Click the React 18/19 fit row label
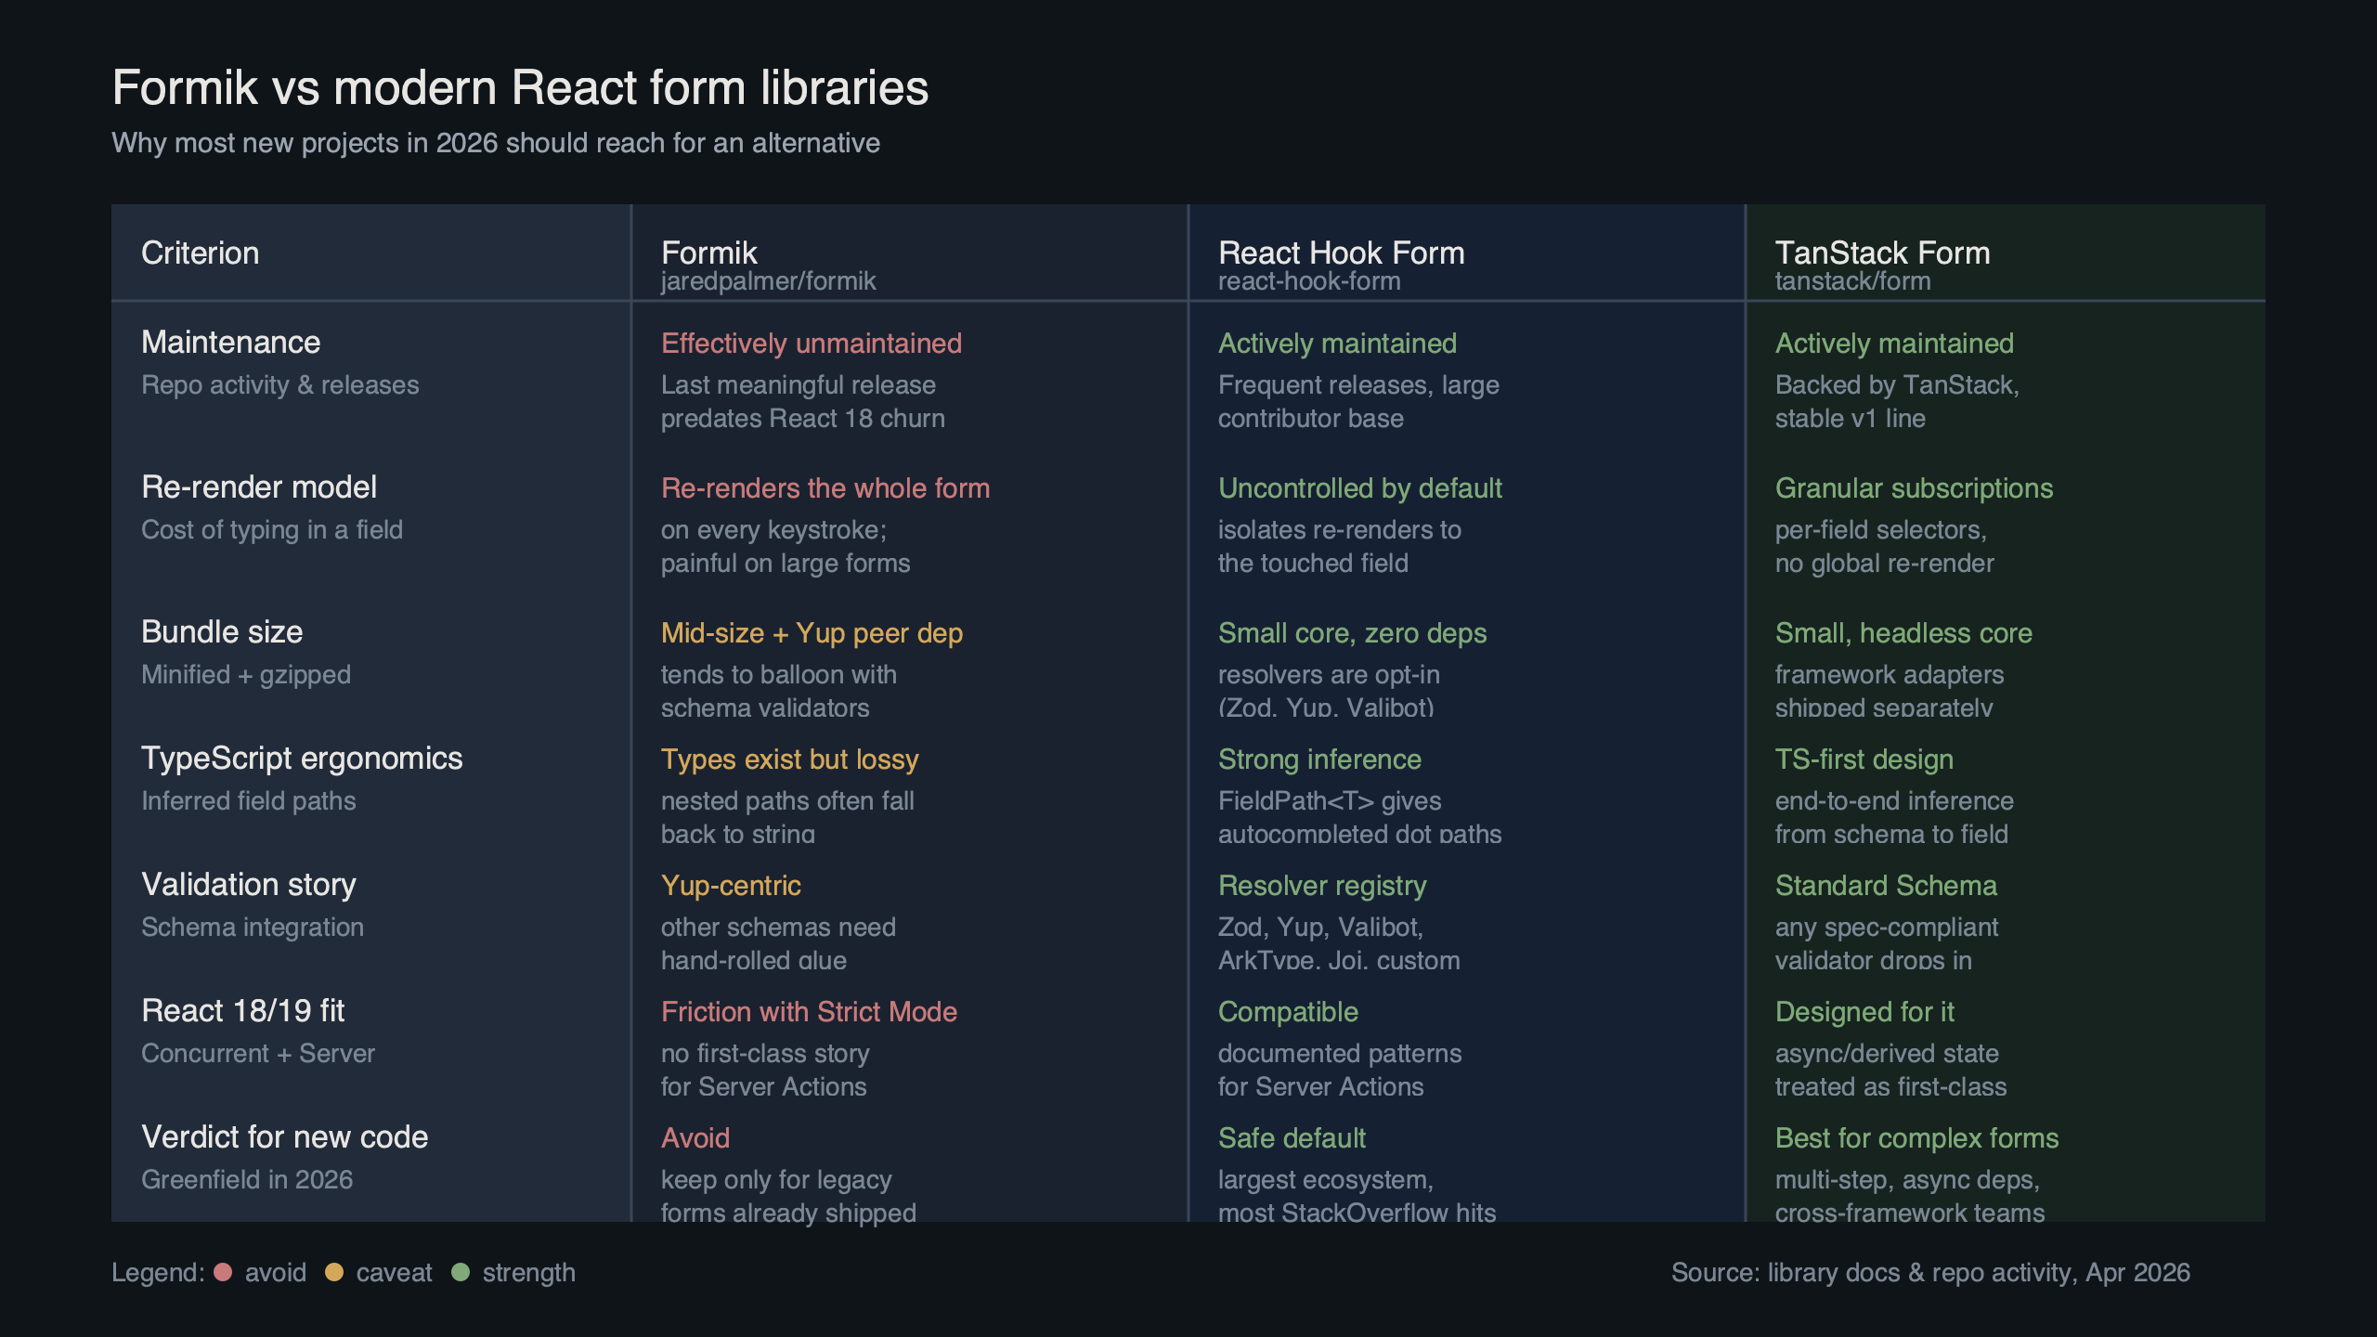Screen dimensions: 2377x1337 tap(242, 1011)
